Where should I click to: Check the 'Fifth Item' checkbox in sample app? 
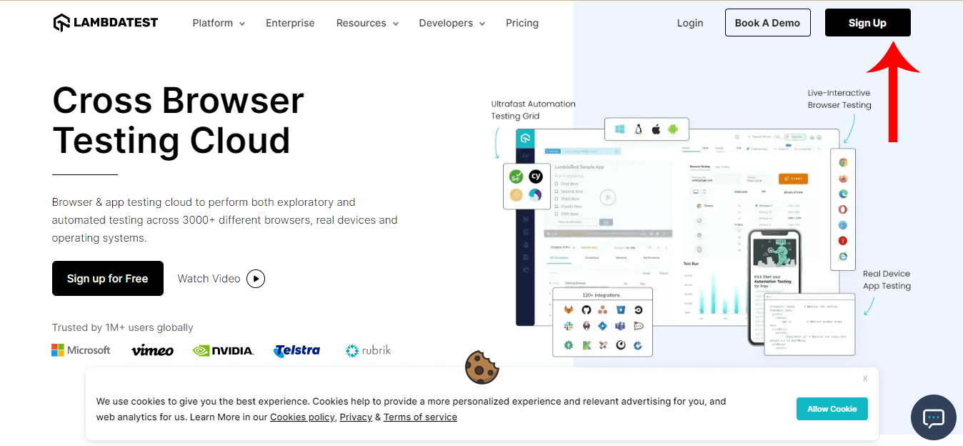coord(557,214)
